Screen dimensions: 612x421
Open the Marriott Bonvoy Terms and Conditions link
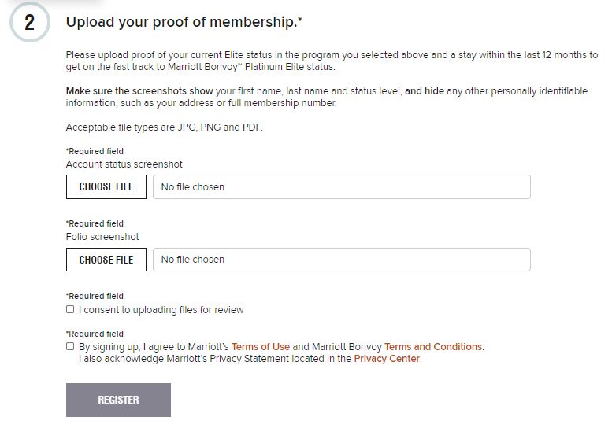tap(433, 346)
